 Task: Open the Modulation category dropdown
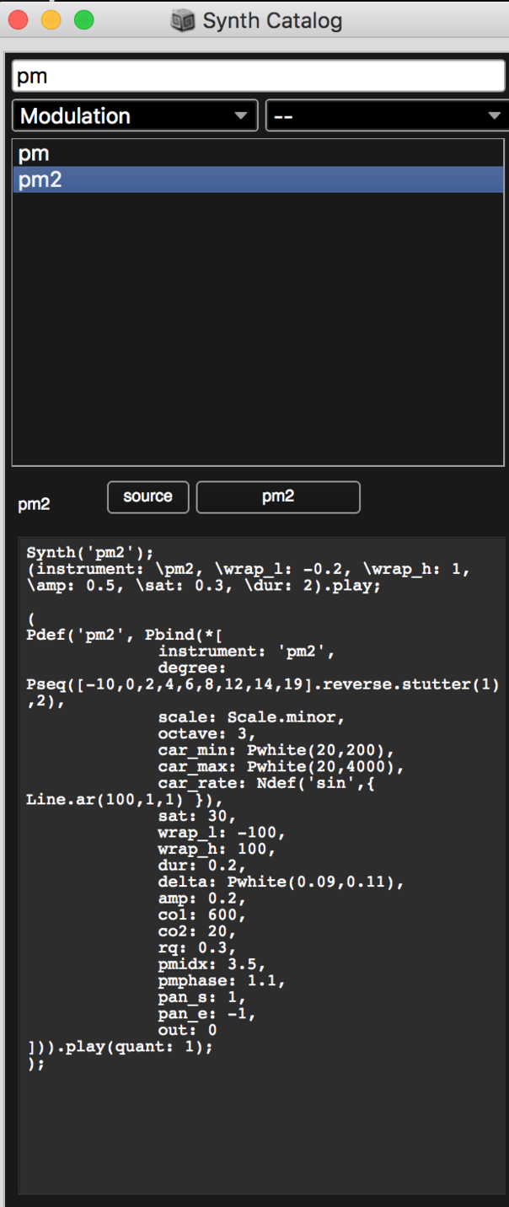tap(135, 116)
